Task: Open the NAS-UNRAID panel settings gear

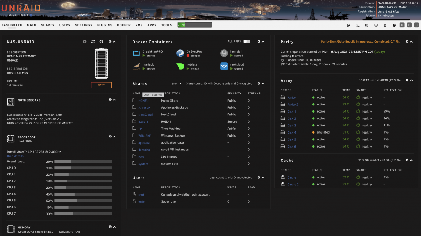Action: click(x=110, y=42)
